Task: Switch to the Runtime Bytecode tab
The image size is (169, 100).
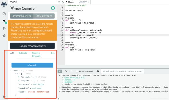Action: pos(36,54)
